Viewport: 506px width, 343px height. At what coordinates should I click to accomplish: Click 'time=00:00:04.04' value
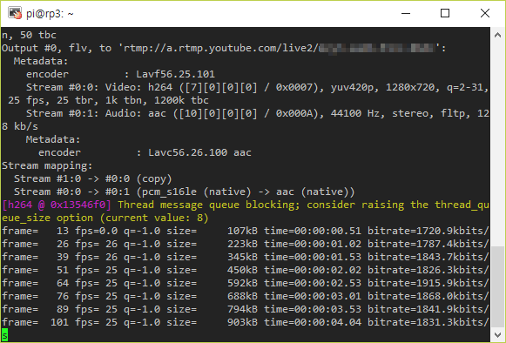313,322
